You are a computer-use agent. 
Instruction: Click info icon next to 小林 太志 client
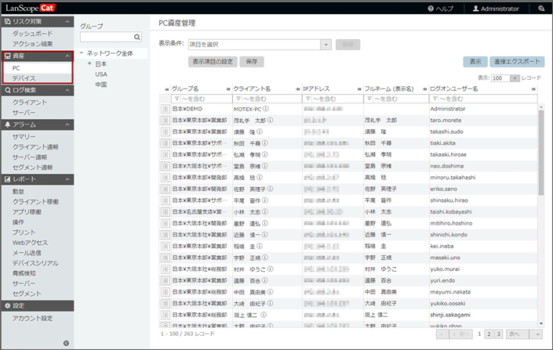click(265, 211)
